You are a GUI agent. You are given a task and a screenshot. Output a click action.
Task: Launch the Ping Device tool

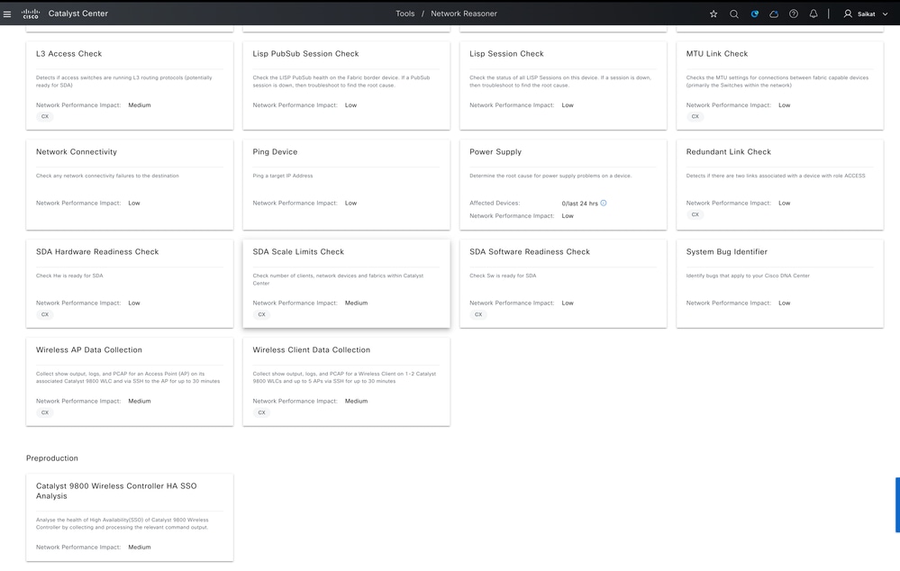pyautogui.click(x=346, y=185)
